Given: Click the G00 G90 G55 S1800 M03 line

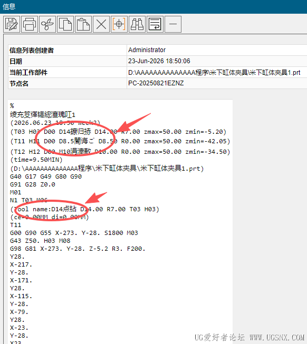Looking at the screenshot, I should (x=74, y=233).
